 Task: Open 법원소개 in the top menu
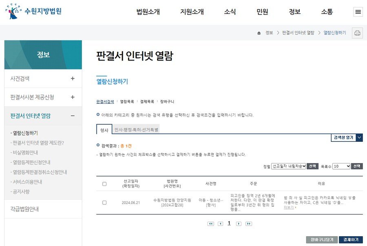pos(148,12)
